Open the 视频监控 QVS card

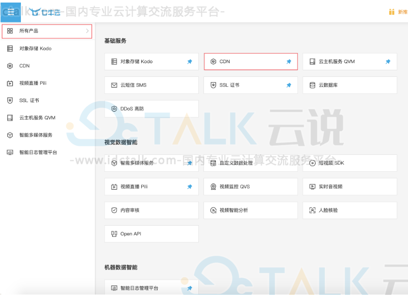pos(250,186)
